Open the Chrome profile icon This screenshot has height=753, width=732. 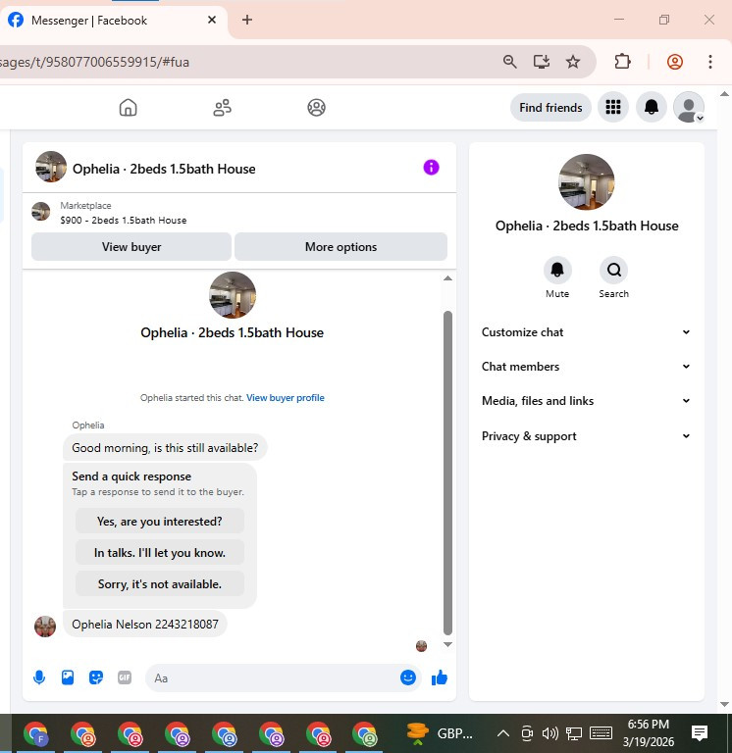(675, 62)
